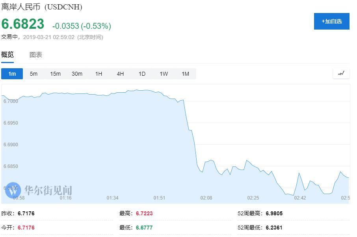Click the line chart type icon
Image resolution: width=357 pixels, height=237 pixels.
(x=341, y=73)
